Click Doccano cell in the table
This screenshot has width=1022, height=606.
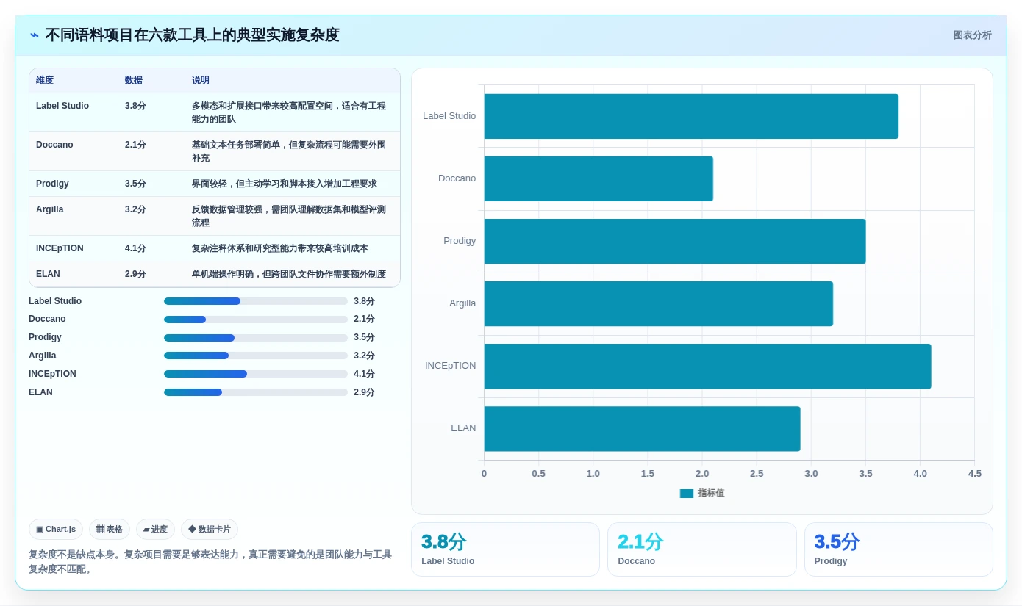pyautogui.click(x=54, y=145)
